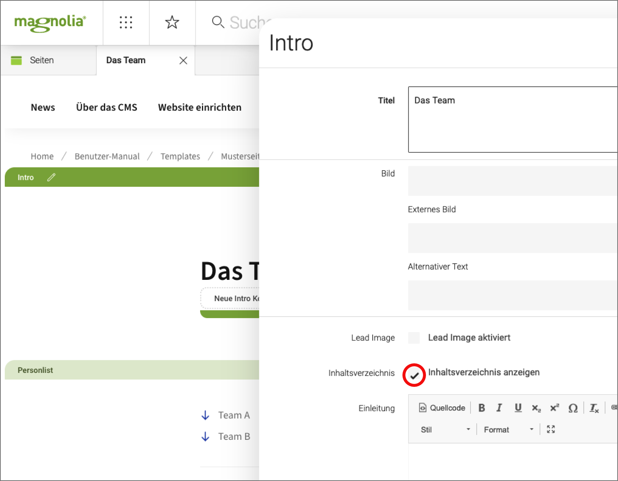Click the Quellcode source button
This screenshot has height=481, width=618.
tap(442, 408)
